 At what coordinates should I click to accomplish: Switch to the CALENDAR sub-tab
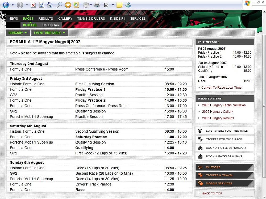coord(51,25)
